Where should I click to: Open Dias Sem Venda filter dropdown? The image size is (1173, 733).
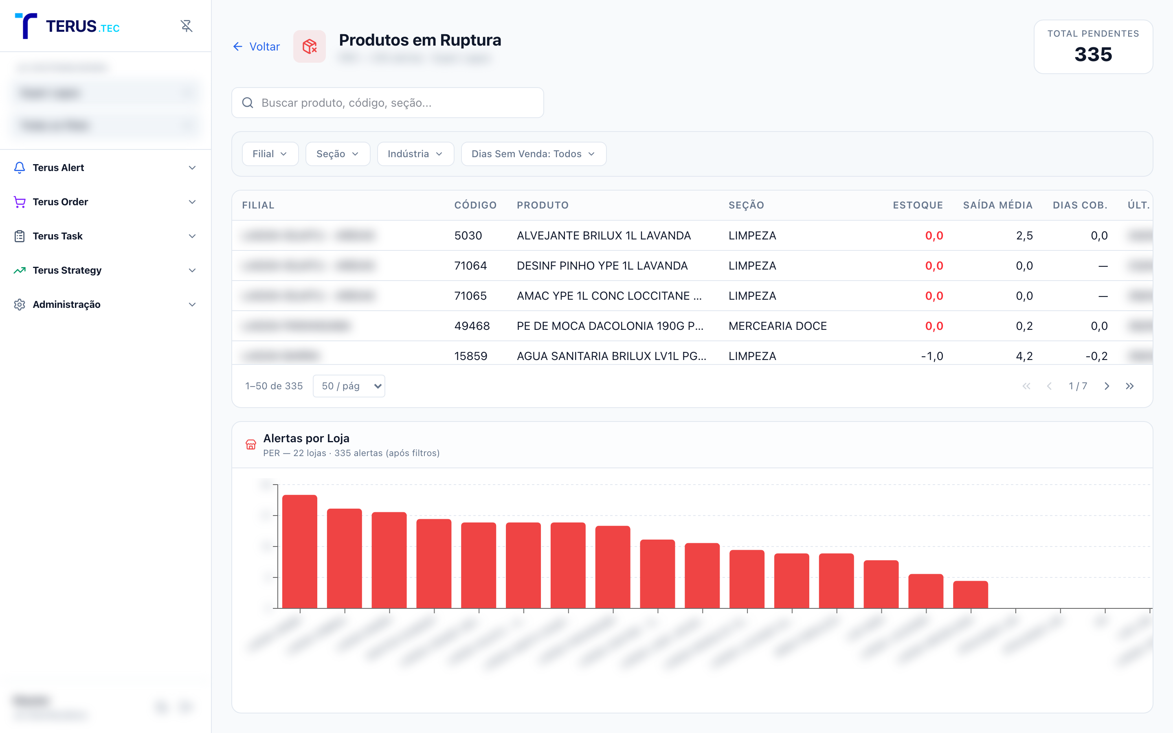click(x=534, y=154)
